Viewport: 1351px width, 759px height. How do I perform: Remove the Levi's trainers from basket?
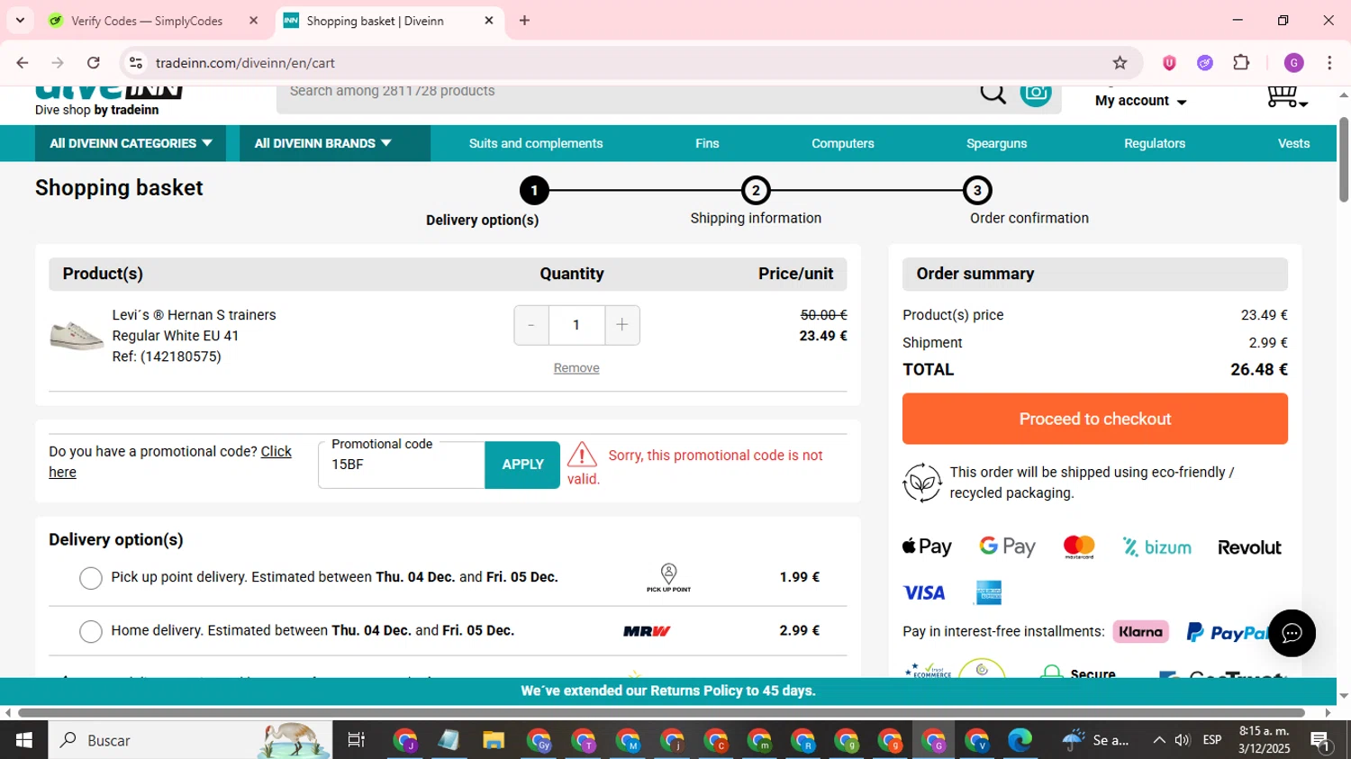click(x=576, y=368)
